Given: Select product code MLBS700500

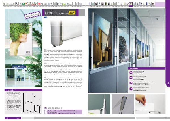Looking at the screenshot, I should click(x=52, y=111).
